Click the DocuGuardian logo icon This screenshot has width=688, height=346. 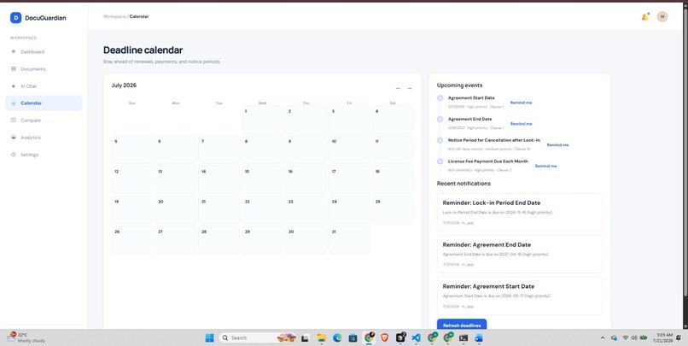coord(16,18)
